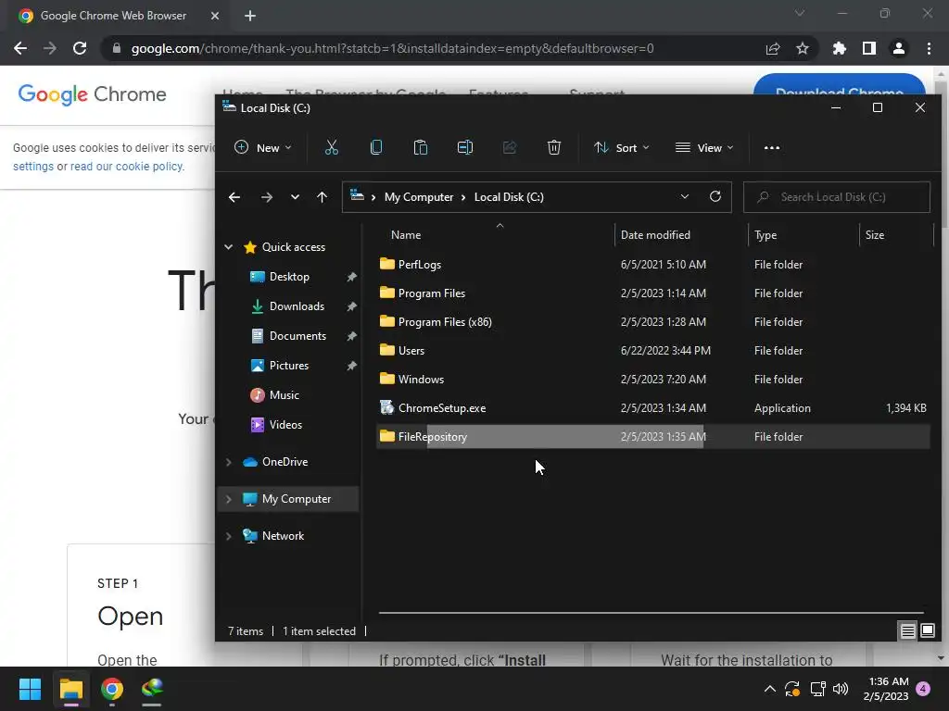The width and height of the screenshot is (949, 711).
Task: Select the Program Files folder
Action: [x=653, y=293]
